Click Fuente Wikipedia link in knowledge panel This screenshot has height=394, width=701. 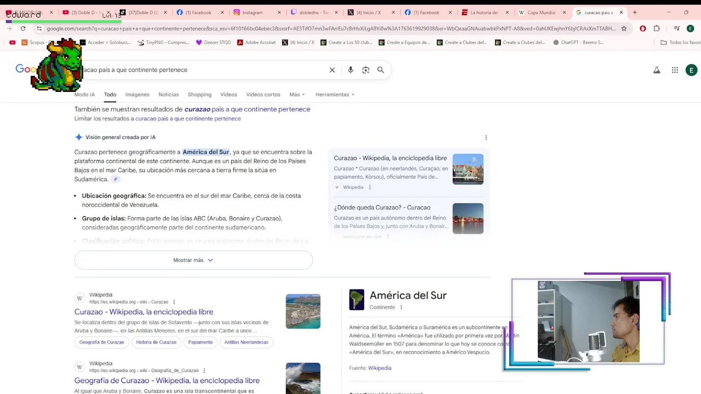[380, 368]
